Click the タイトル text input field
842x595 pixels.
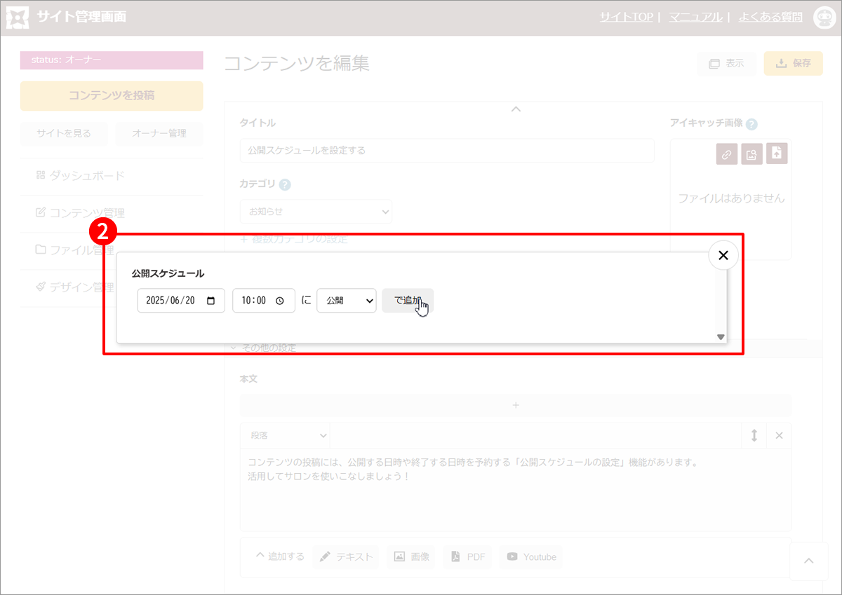click(x=447, y=150)
